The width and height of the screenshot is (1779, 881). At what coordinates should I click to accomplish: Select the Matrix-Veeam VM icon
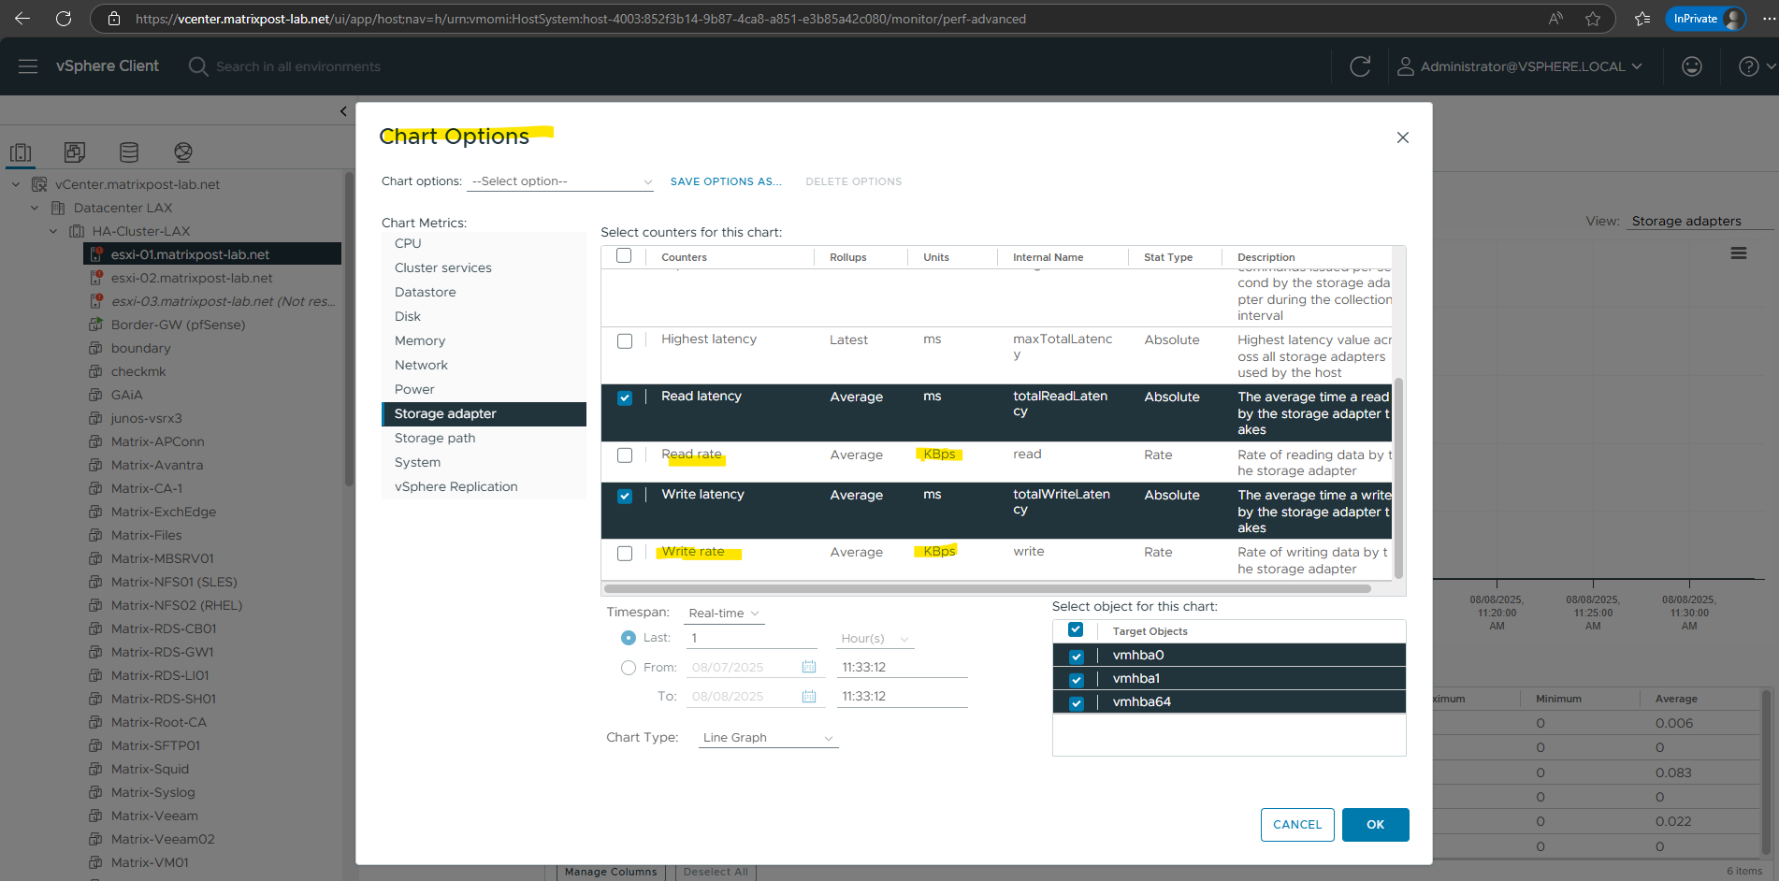pos(95,816)
